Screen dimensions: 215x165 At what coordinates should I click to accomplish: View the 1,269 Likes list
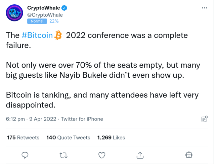pos(111,138)
